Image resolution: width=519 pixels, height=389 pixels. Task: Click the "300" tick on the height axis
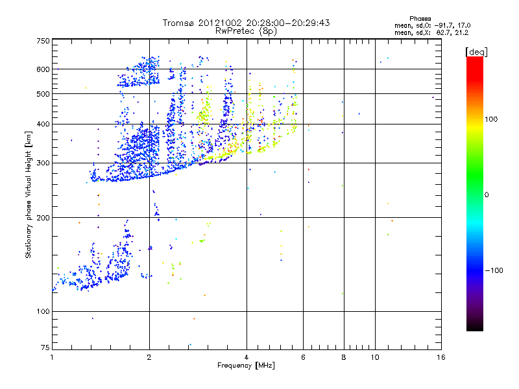click(43, 163)
